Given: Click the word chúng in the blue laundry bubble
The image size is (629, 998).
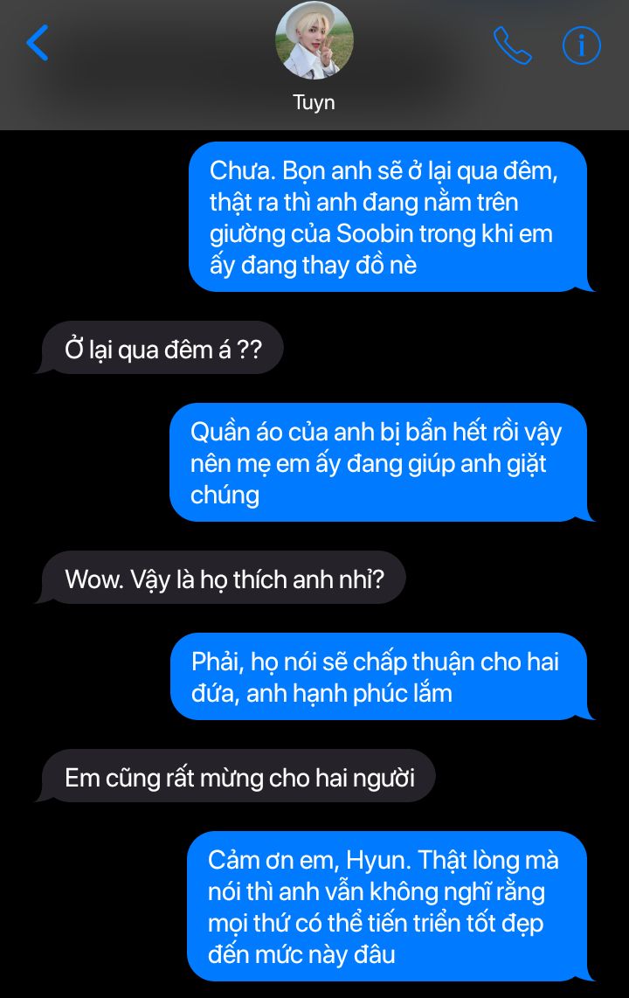Looking at the screenshot, I should pos(225,496).
